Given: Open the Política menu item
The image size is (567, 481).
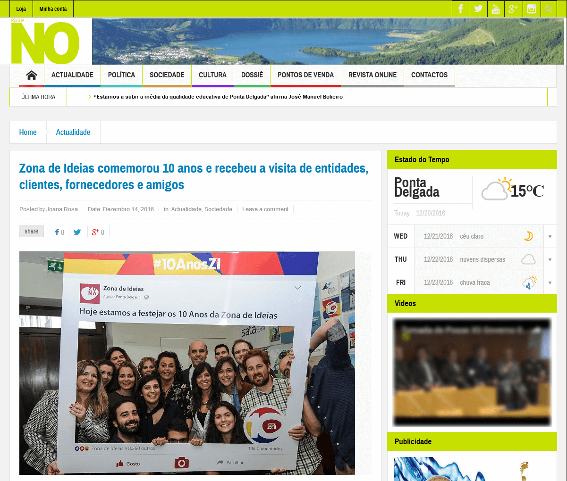Looking at the screenshot, I should tap(121, 75).
